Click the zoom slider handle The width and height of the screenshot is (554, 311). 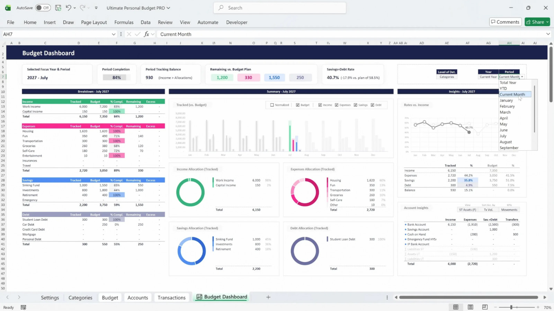[x=511, y=307]
